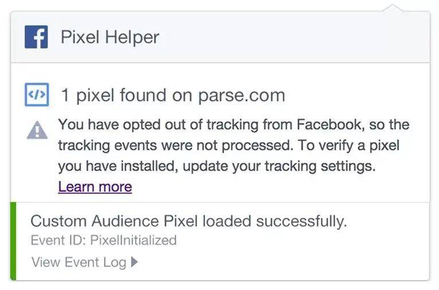Image resolution: width=439 pixels, height=290 pixels.
Task: Click the parse.com domain text
Action: pyautogui.click(x=241, y=96)
